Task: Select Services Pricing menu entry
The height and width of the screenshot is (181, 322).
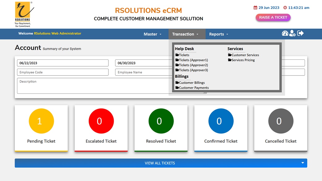Action: [x=243, y=60]
